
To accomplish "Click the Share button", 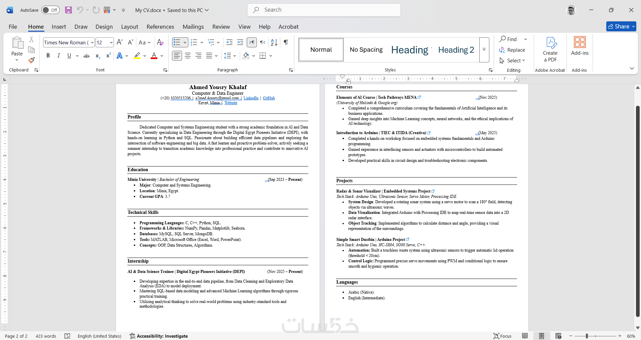I will tap(621, 26).
